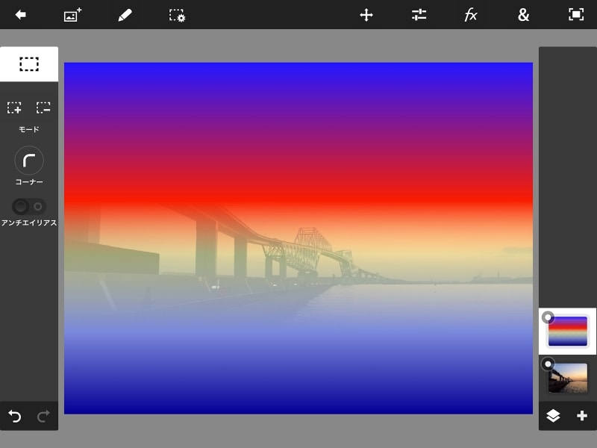The height and width of the screenshot is (448, 597).
Task: Open the pencil edit menu
Action: click(x=125, y=15)
